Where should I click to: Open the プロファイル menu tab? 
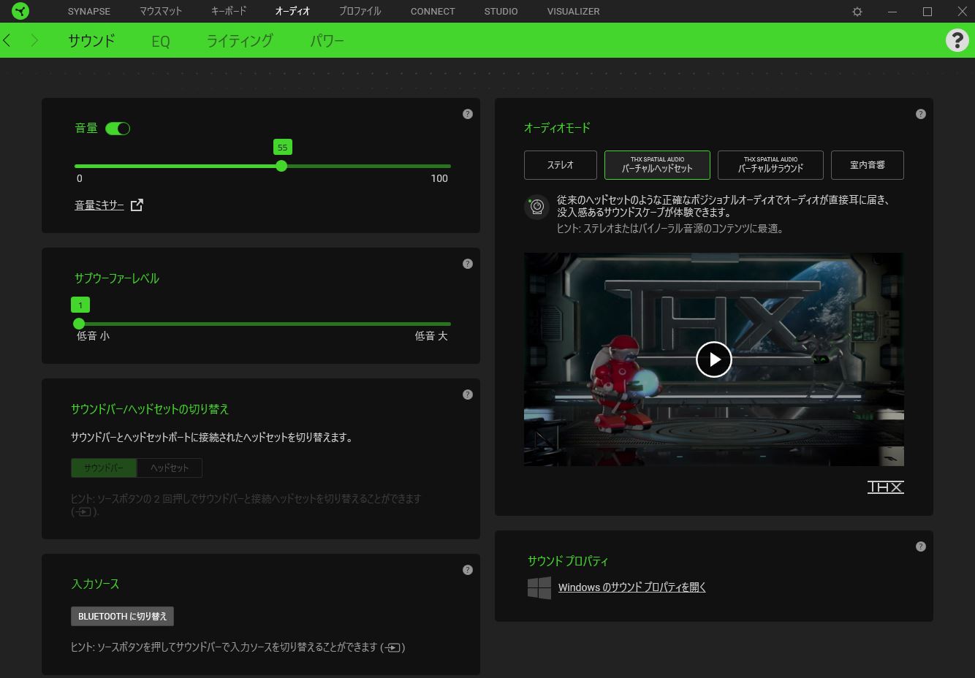click(360, 11)
